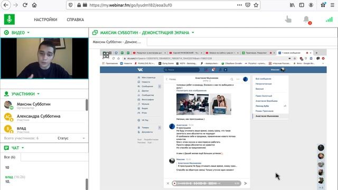338x190 pixels.
Task: Open the screen-share panel icon
Action: (95, 33)
